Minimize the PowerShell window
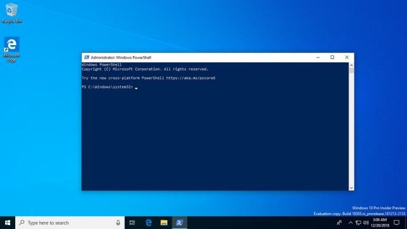The height and width of the screenshot is (229, 407). click(x=318, y=57)
